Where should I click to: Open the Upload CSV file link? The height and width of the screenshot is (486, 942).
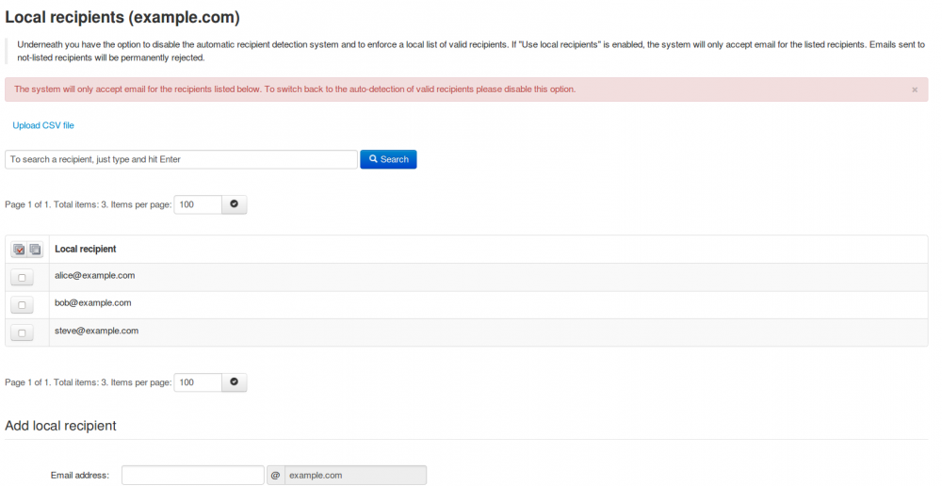(43, 125)
